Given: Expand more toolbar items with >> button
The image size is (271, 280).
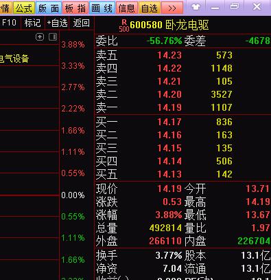Looking at the screenshot, I should [172, 8].
